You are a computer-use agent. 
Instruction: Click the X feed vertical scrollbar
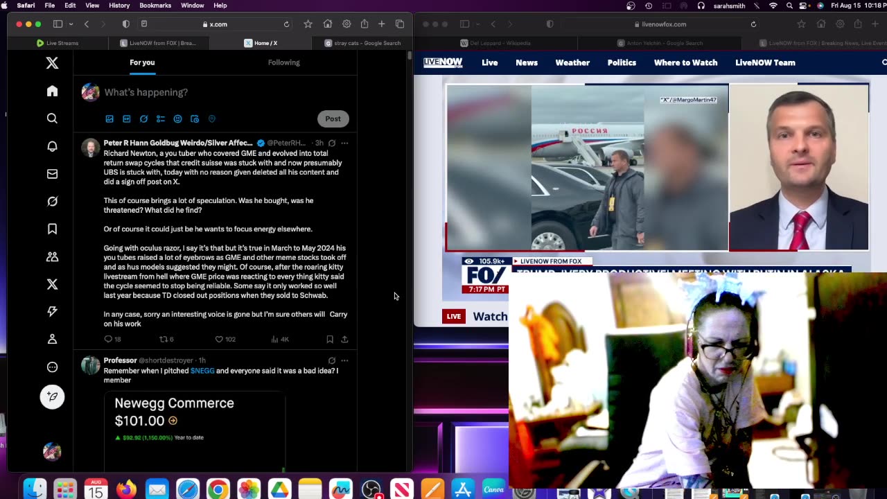pyautogui.click(x=409, y=55)
